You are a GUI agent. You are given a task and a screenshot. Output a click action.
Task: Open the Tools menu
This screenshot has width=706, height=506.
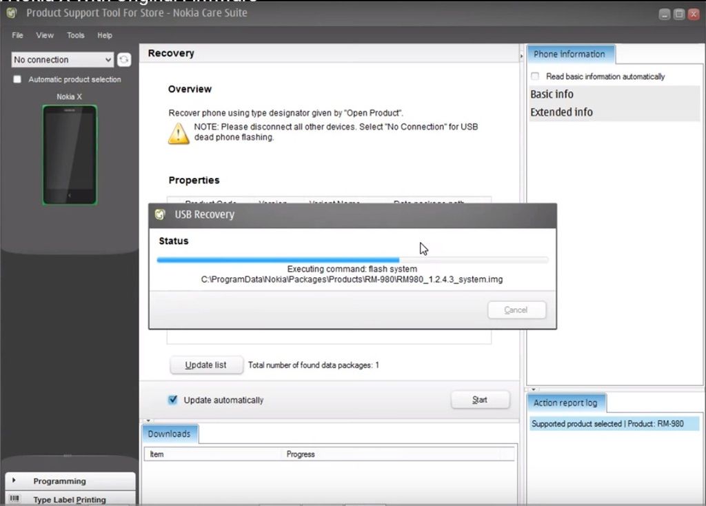click(x=76, y=35)
